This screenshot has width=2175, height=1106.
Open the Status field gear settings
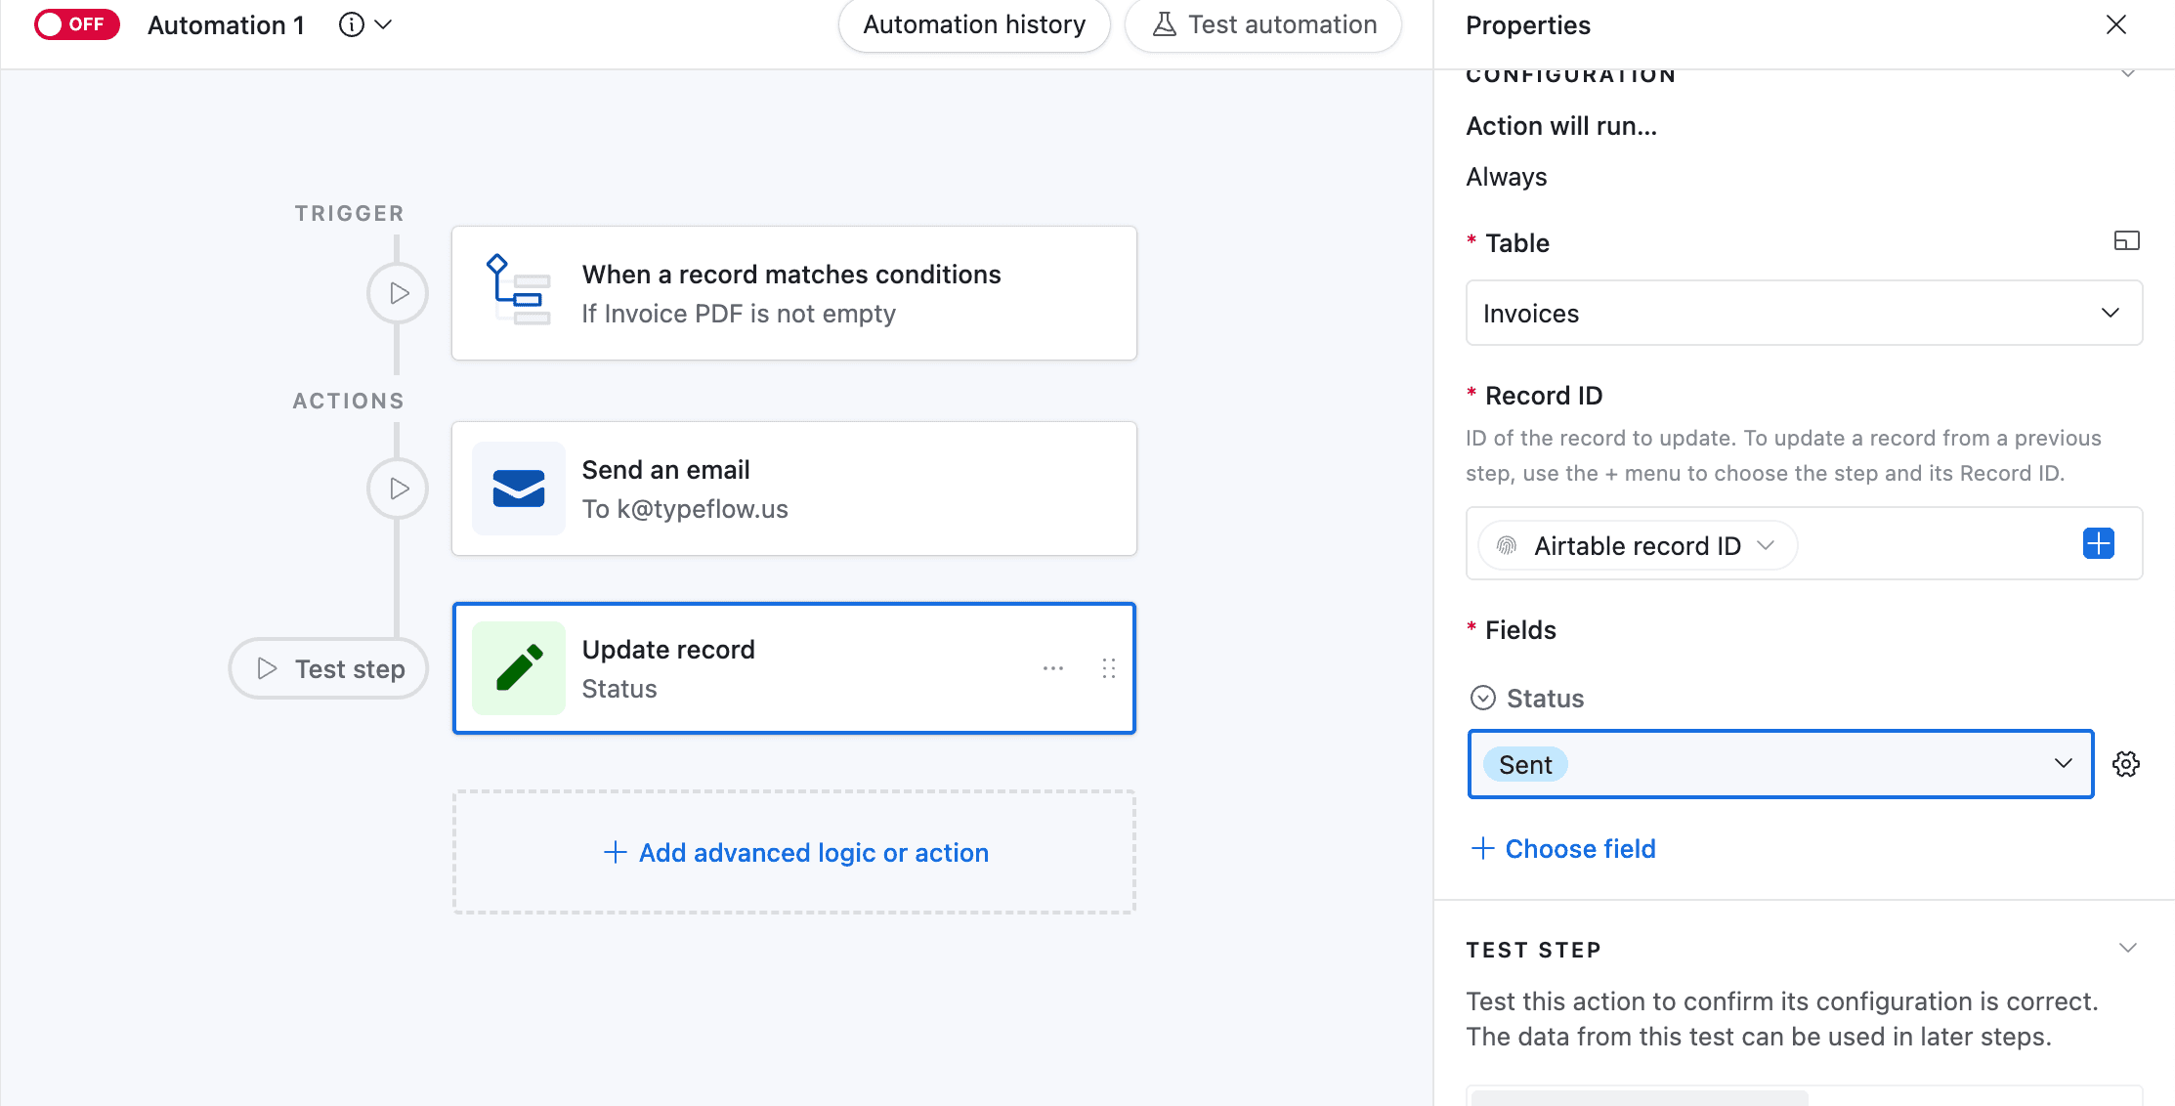click(x=2125, y=764)
